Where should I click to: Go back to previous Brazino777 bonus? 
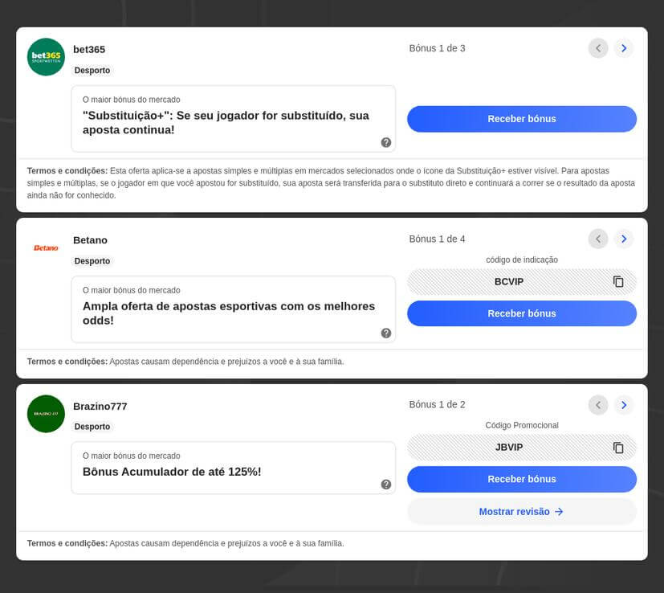pyautogui.click(x=598, y=405)
